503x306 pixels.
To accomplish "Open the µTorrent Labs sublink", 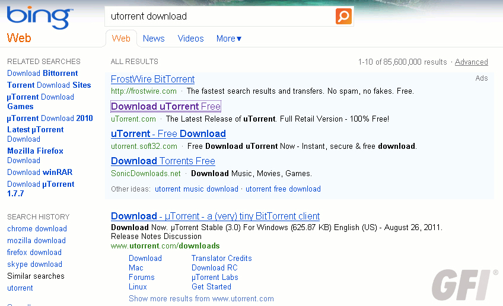I will [x=215, y=277].
